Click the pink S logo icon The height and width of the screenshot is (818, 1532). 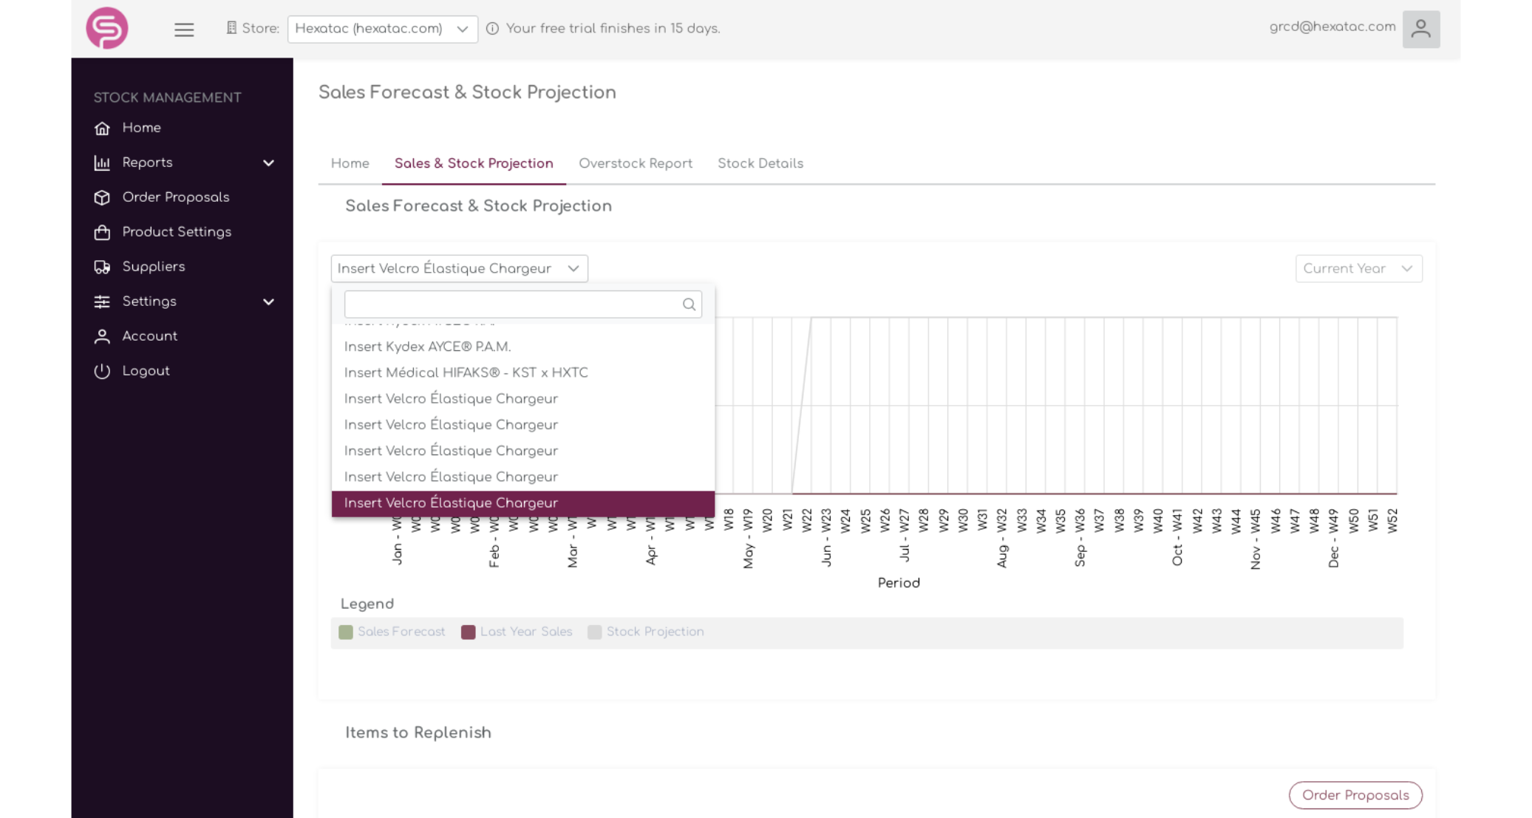(107, 28)
